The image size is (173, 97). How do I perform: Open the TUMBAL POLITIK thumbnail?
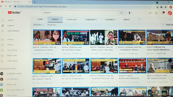pos(47,66)
